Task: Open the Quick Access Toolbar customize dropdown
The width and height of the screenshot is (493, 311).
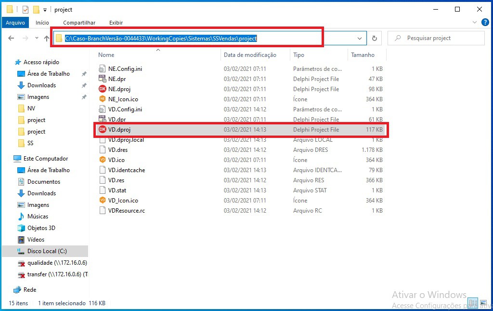Action: [45, 10]
